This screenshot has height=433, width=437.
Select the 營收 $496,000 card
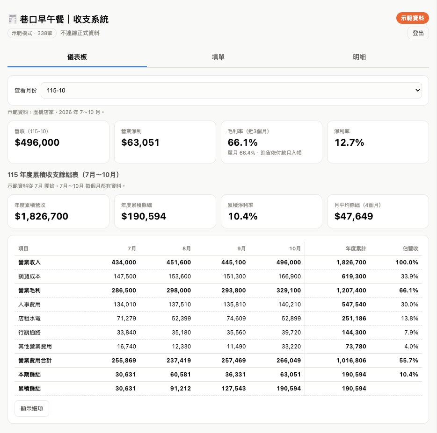(x=58, y=142)
